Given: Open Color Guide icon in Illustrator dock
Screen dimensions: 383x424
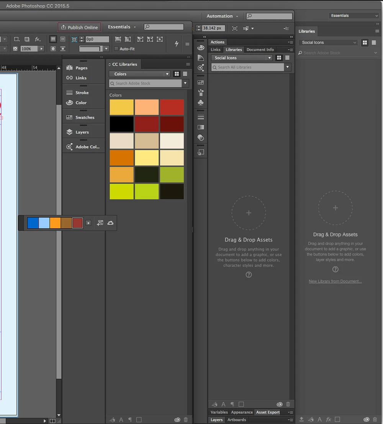Looking at the screenshot, I should [201, 57].
